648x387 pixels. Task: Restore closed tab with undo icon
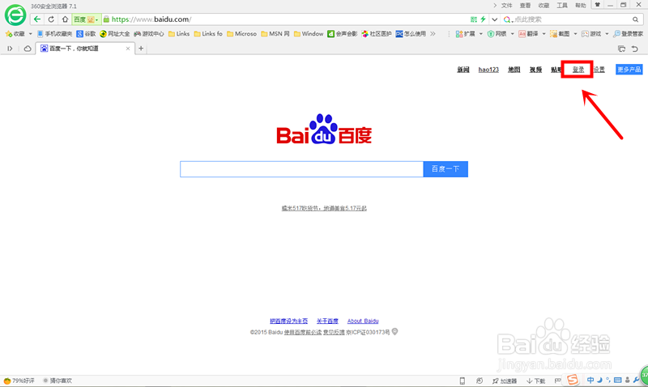point(635,49)
